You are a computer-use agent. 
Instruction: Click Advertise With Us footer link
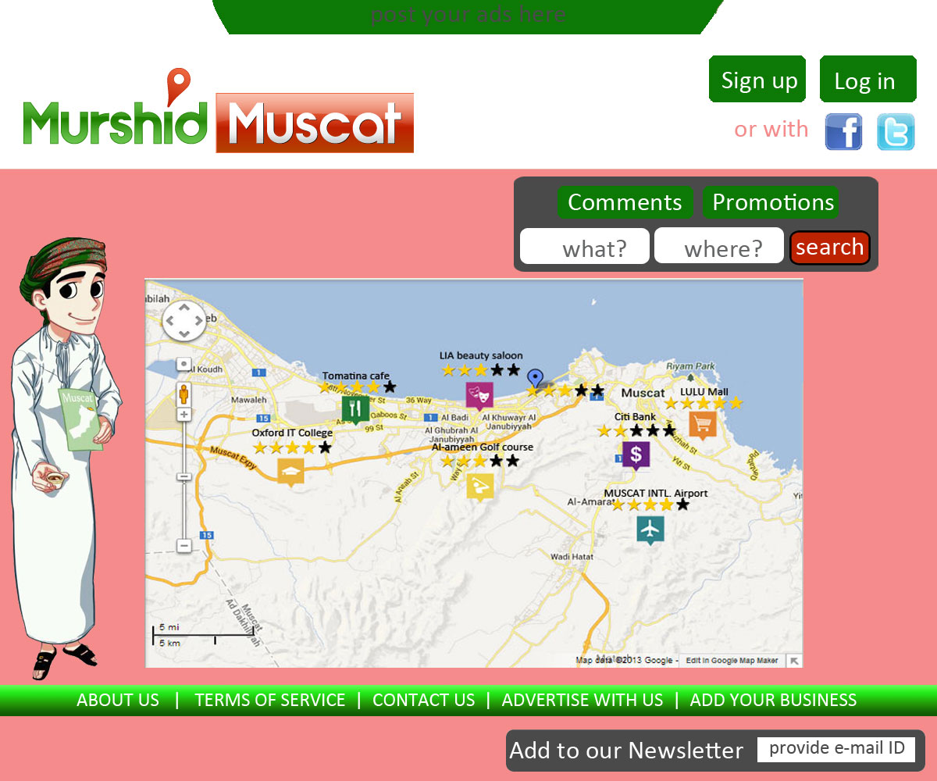pyautogui.click(x=583, y=701)
